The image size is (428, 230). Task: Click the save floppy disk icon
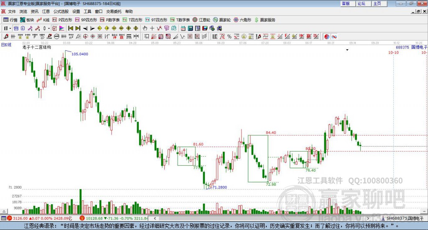click(205, 28)
